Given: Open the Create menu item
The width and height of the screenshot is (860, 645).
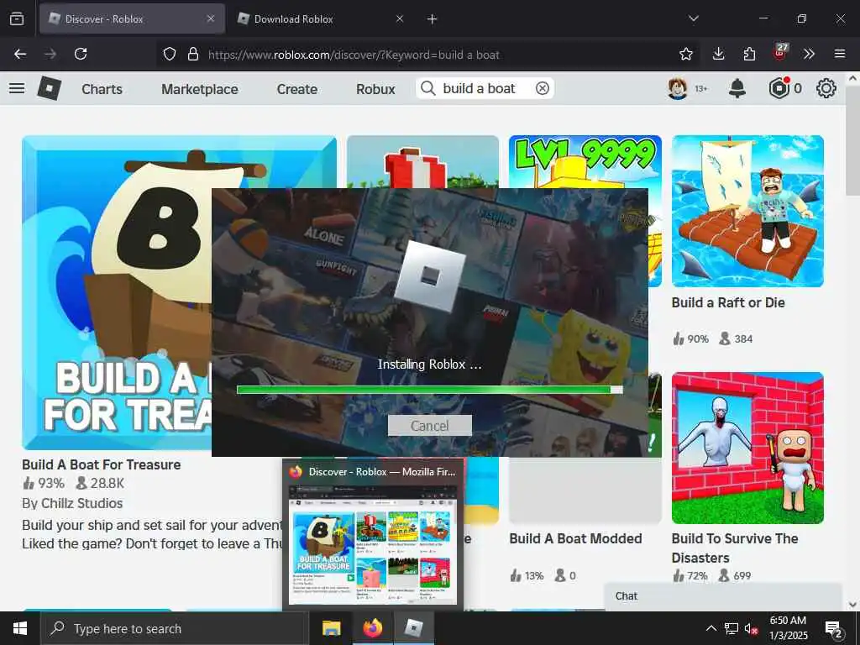Looking at the screenshot, I should point(296,89).
